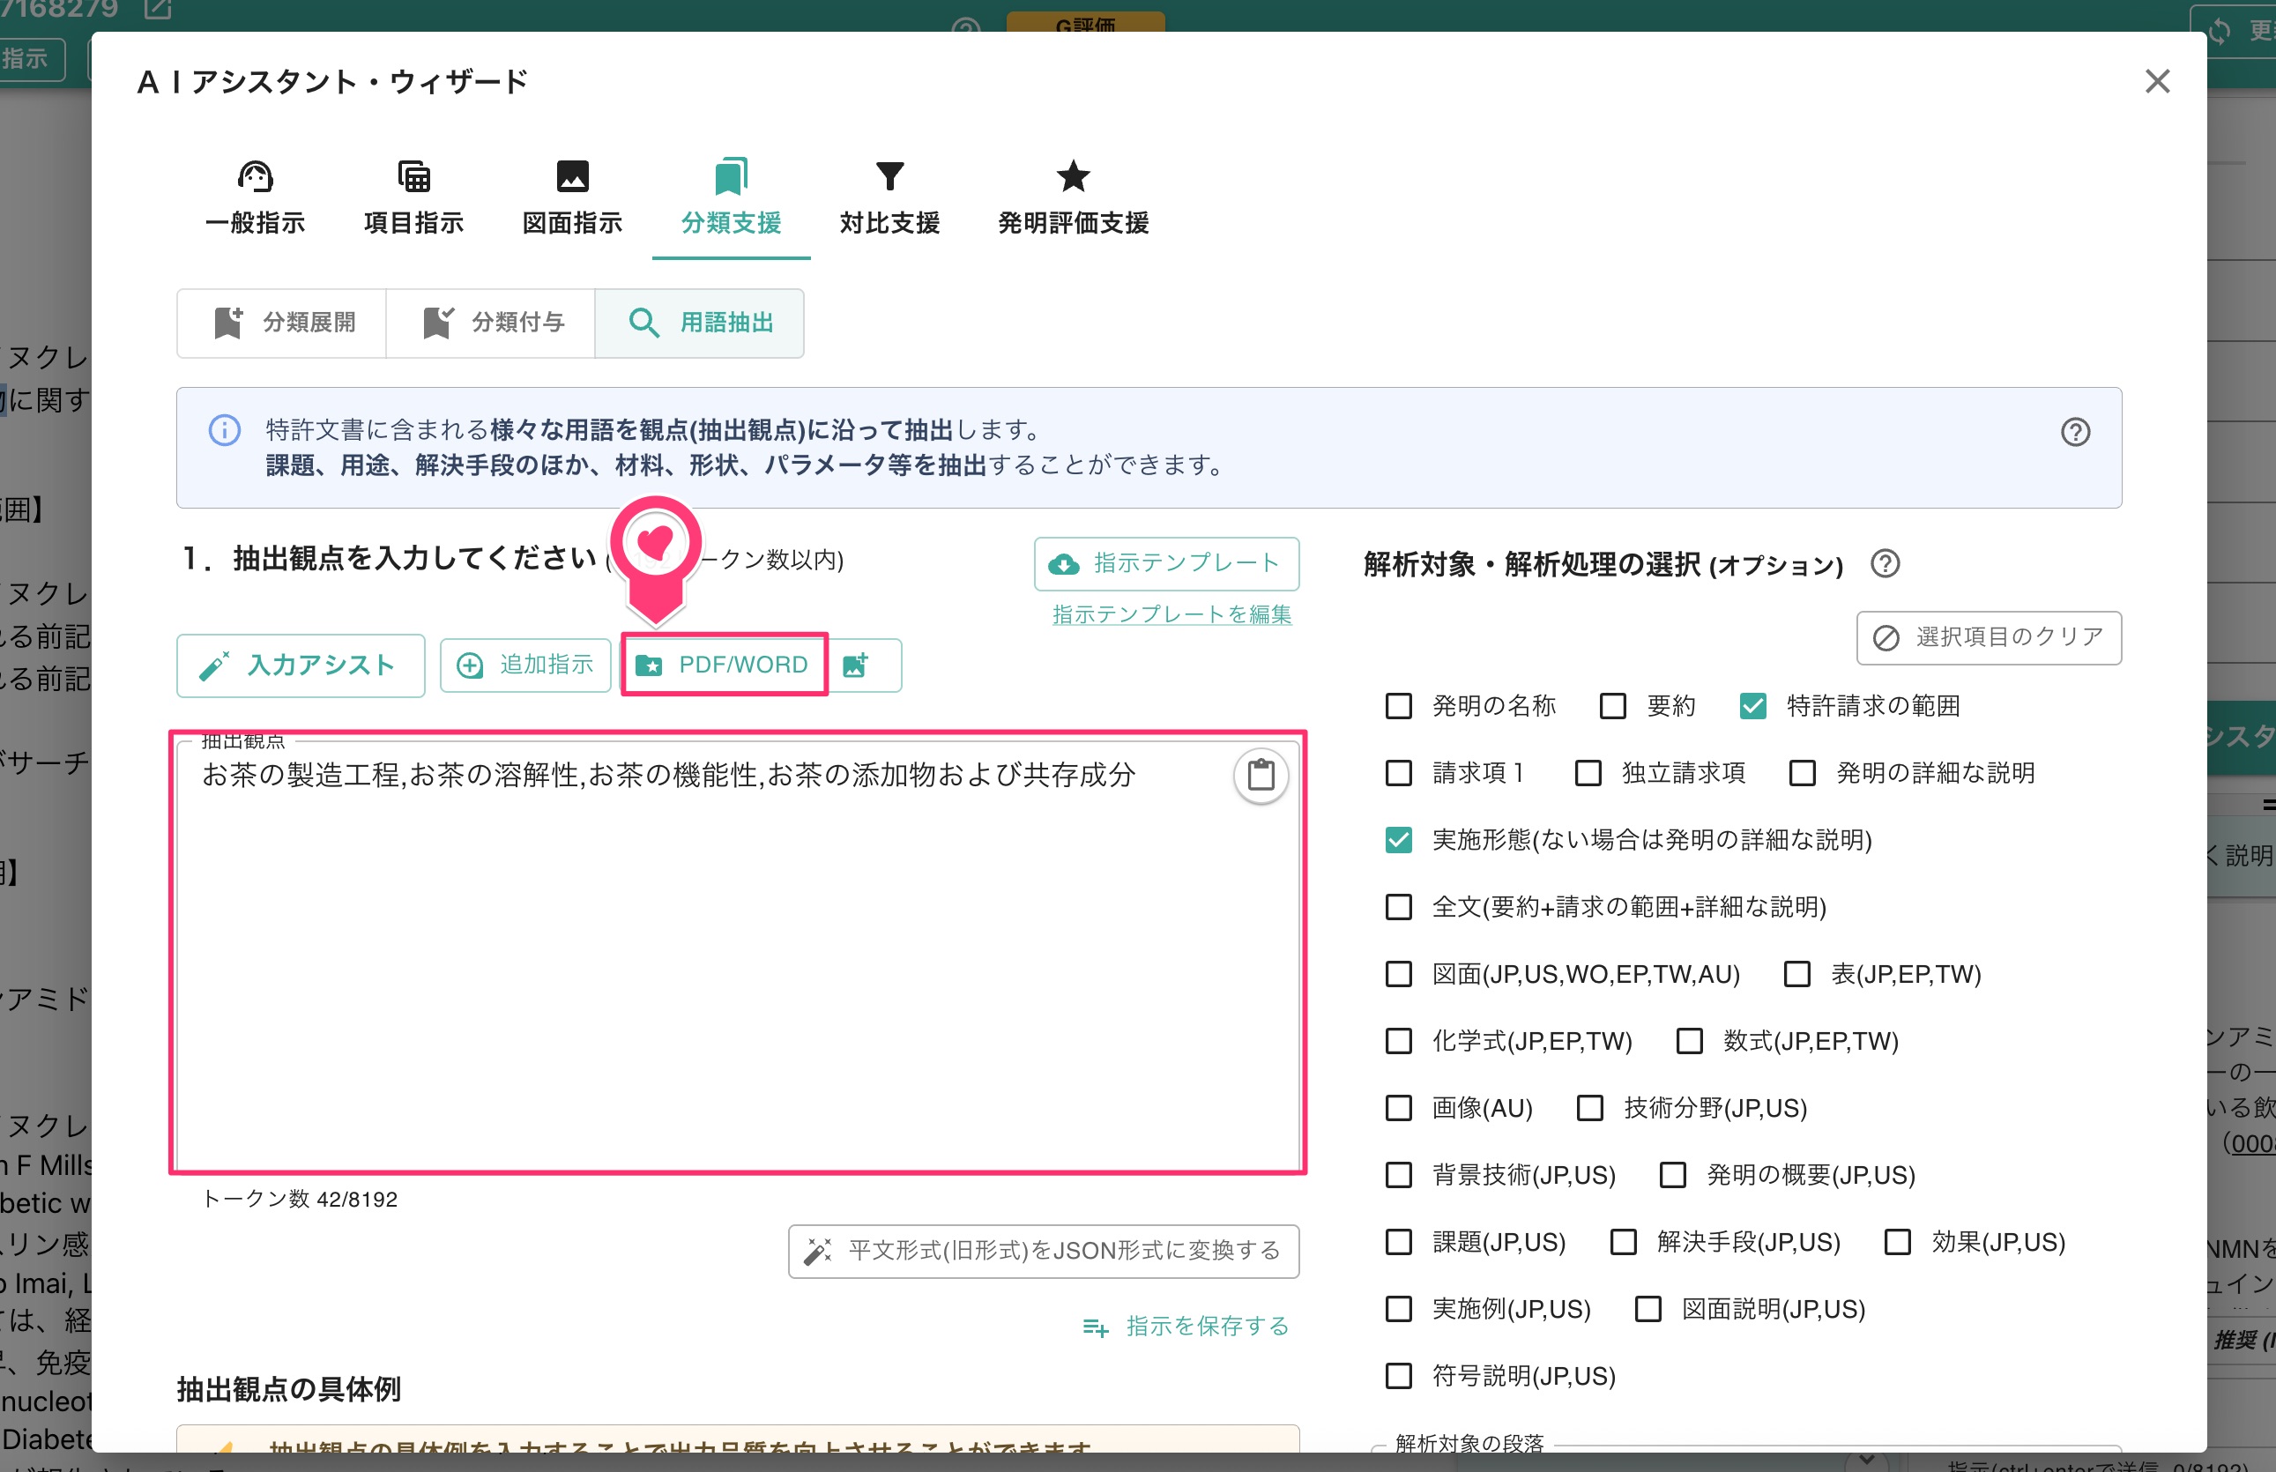
Task: Check the 数式(JP,EP,TW) checkbox
Action: pyautogui.click(x=1690, y=1041)
